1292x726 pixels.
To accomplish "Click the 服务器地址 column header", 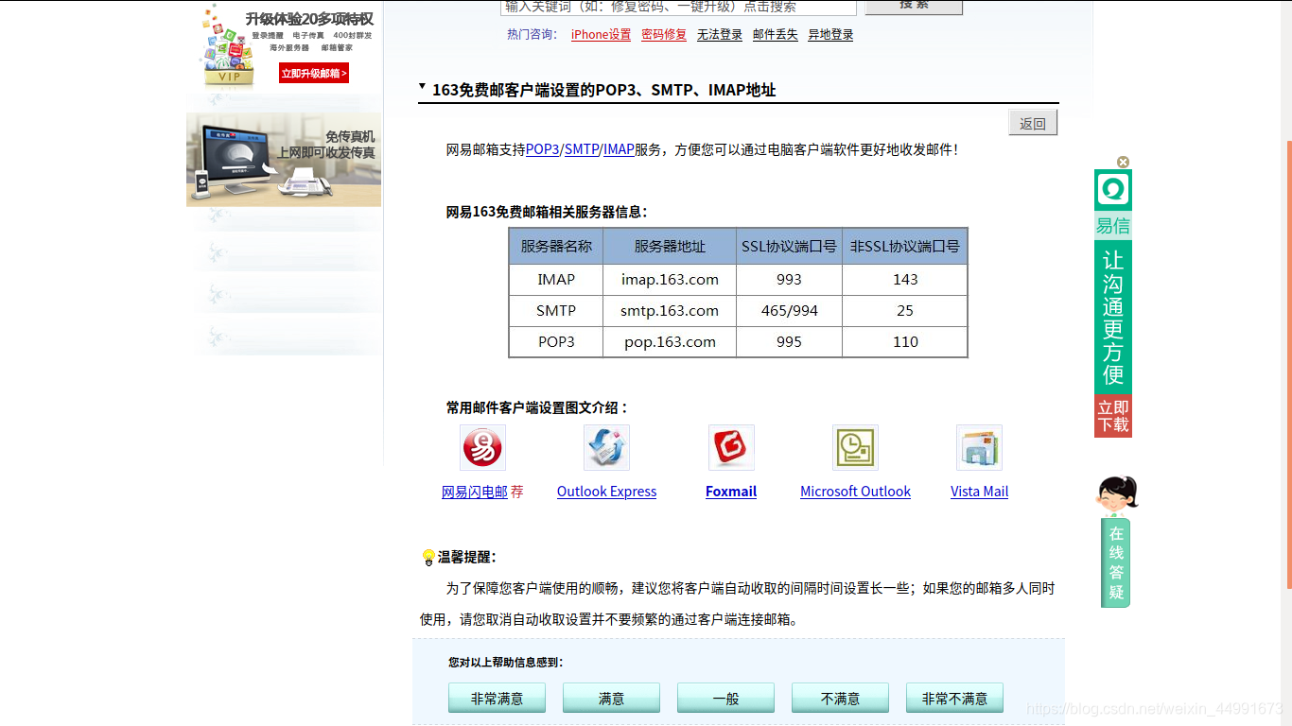I will 670,246.
